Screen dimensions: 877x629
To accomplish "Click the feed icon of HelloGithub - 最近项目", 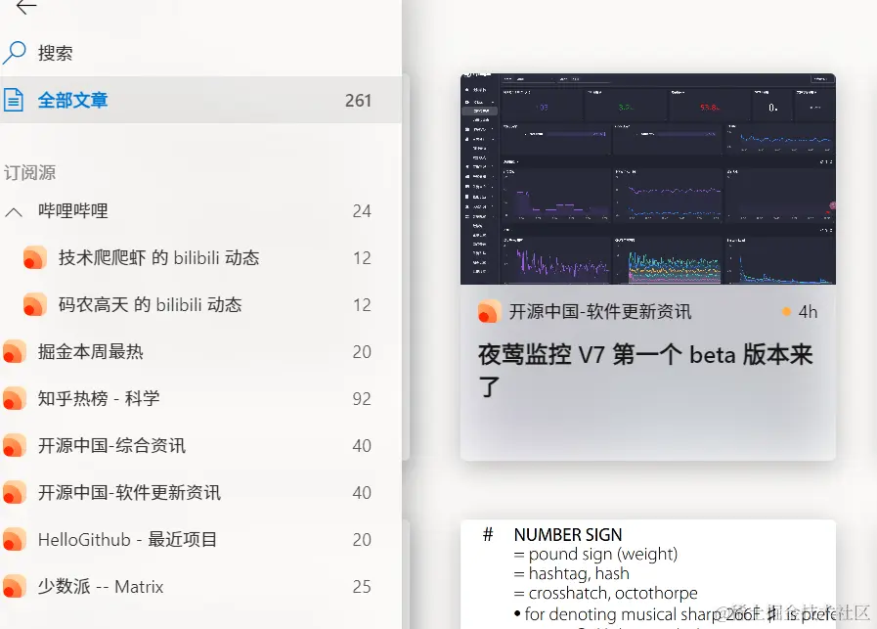I will 14,540.
